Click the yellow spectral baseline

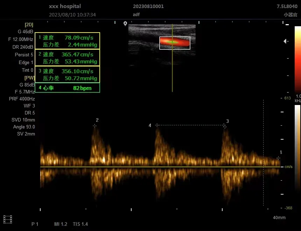[x=157, y=167]
